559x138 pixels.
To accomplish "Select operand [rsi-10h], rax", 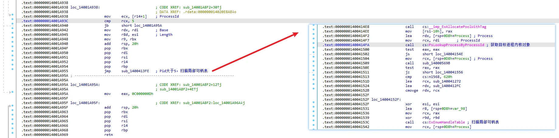I will click(437, 31).
